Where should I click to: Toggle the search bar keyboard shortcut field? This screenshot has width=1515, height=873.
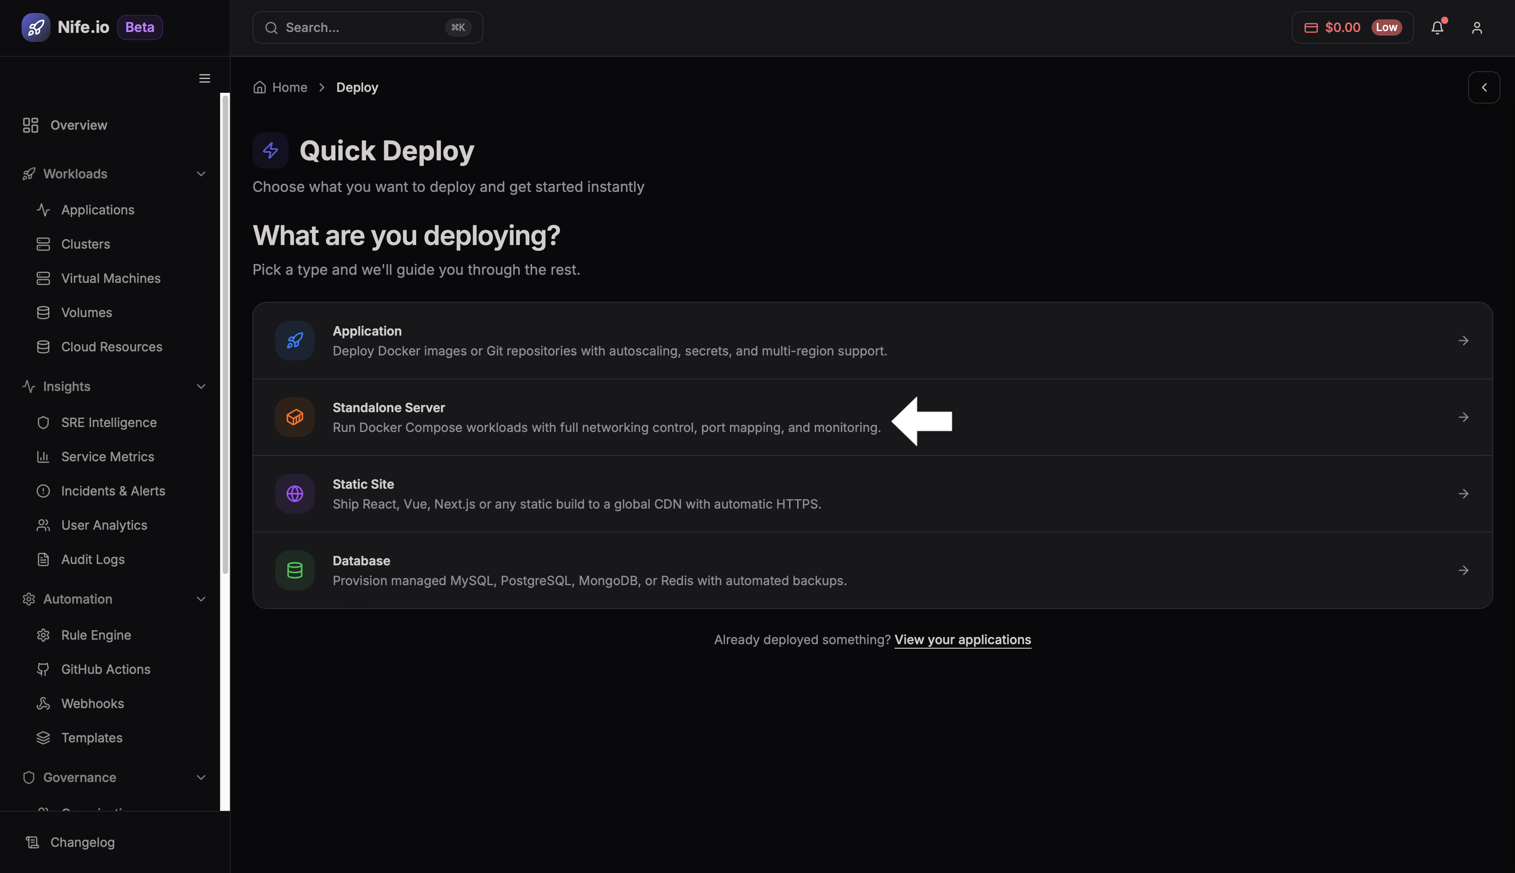458,27
